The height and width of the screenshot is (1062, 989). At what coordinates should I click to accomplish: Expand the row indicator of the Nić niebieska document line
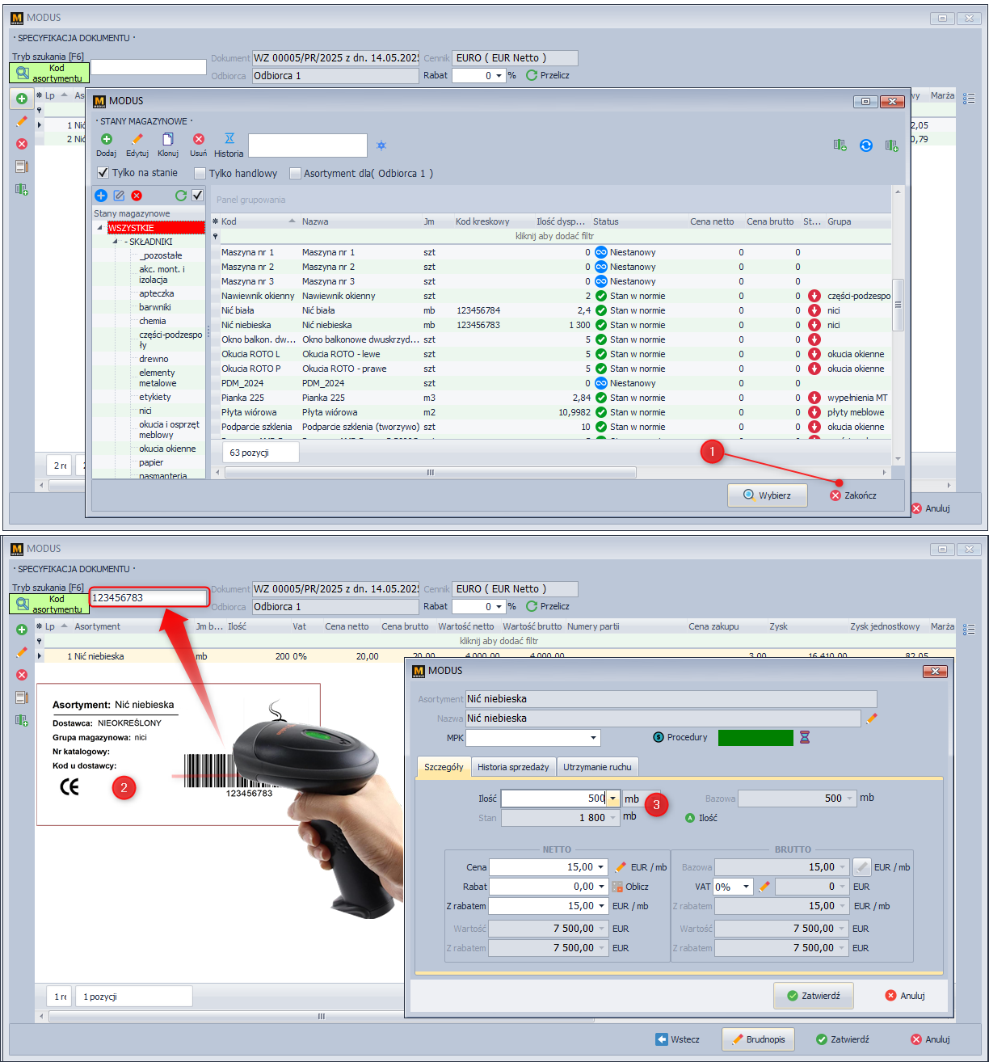pyautogui.click(x=40, y=656)
